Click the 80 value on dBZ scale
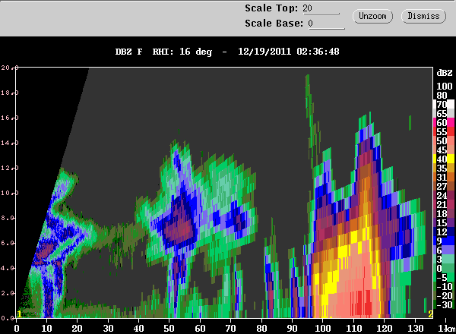Viewport: 456px width, 334px height. [x=442, y=95]
